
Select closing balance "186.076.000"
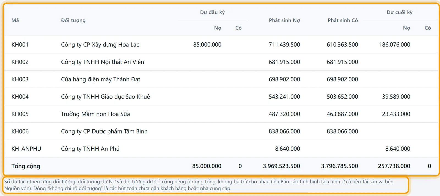[395, 45]
